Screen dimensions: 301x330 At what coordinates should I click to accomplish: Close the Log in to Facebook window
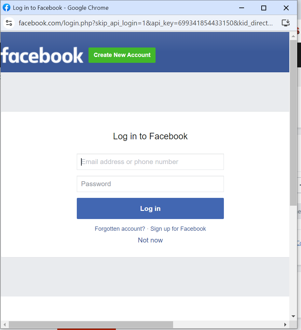286,8
